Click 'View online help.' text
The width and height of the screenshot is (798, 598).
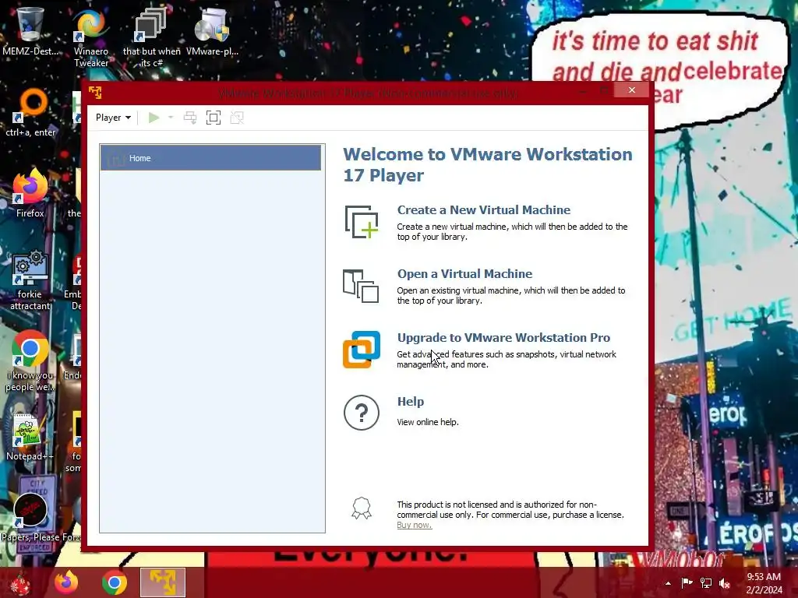[x=428, y=422]
